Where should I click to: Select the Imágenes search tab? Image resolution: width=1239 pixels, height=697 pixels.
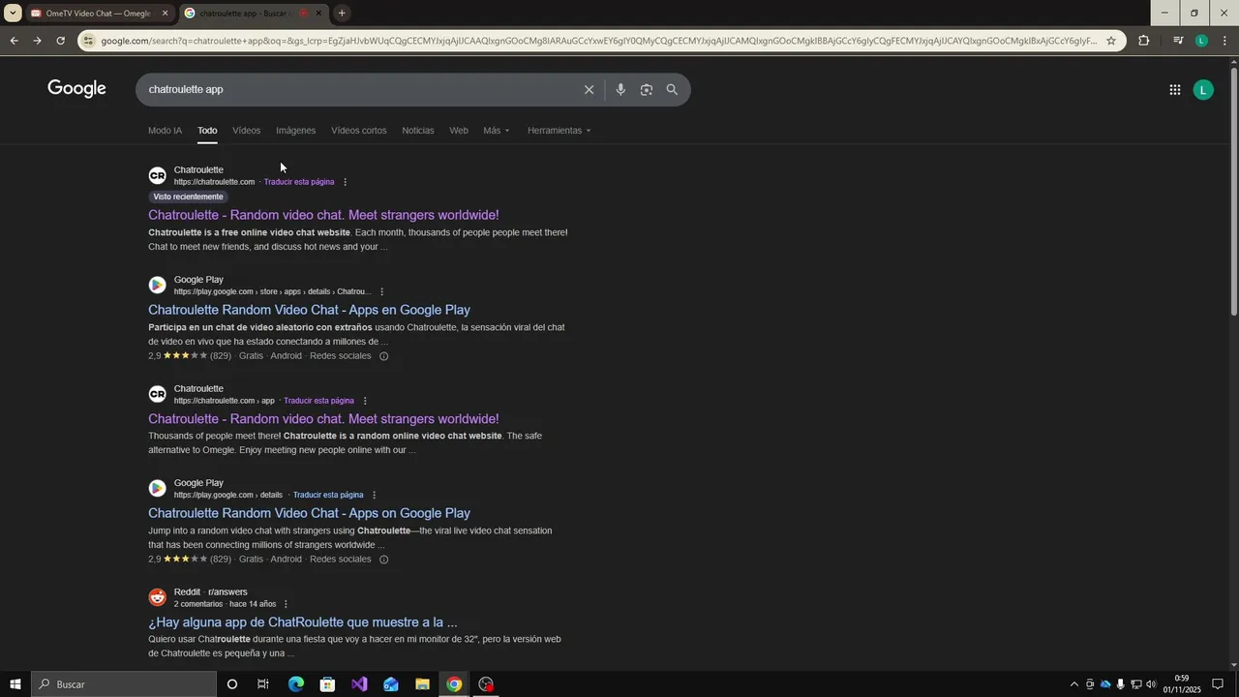click(295, 131)
